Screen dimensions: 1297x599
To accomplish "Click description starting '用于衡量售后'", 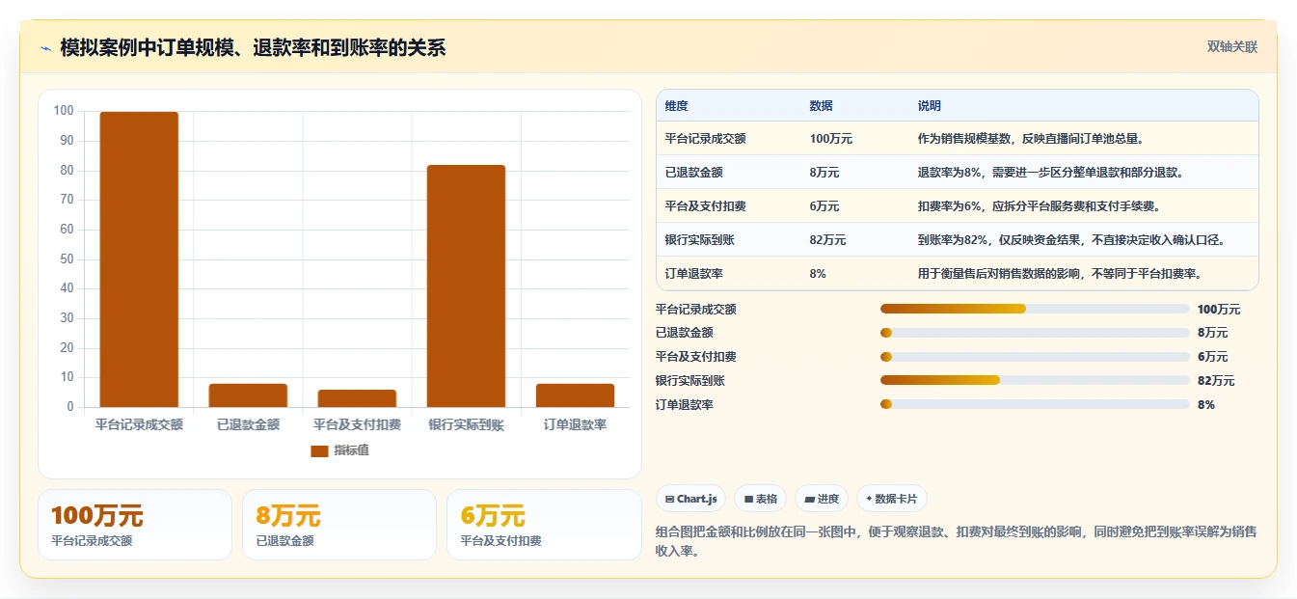I will tap(1060, 274).
